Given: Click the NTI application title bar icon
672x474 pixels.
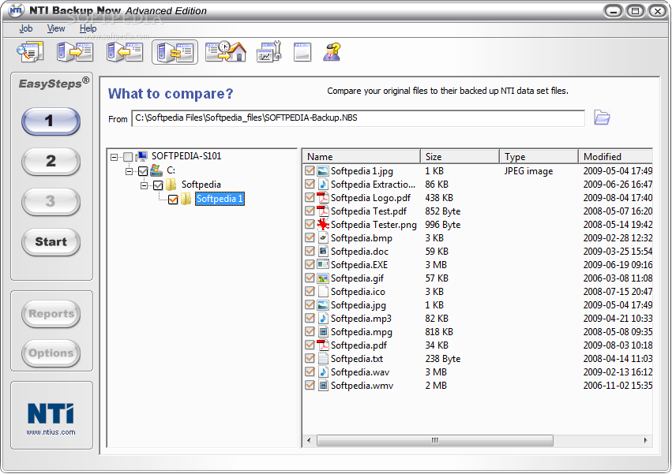Looking at the screenshot, I should pyautogui.click(x=17, y=10).
